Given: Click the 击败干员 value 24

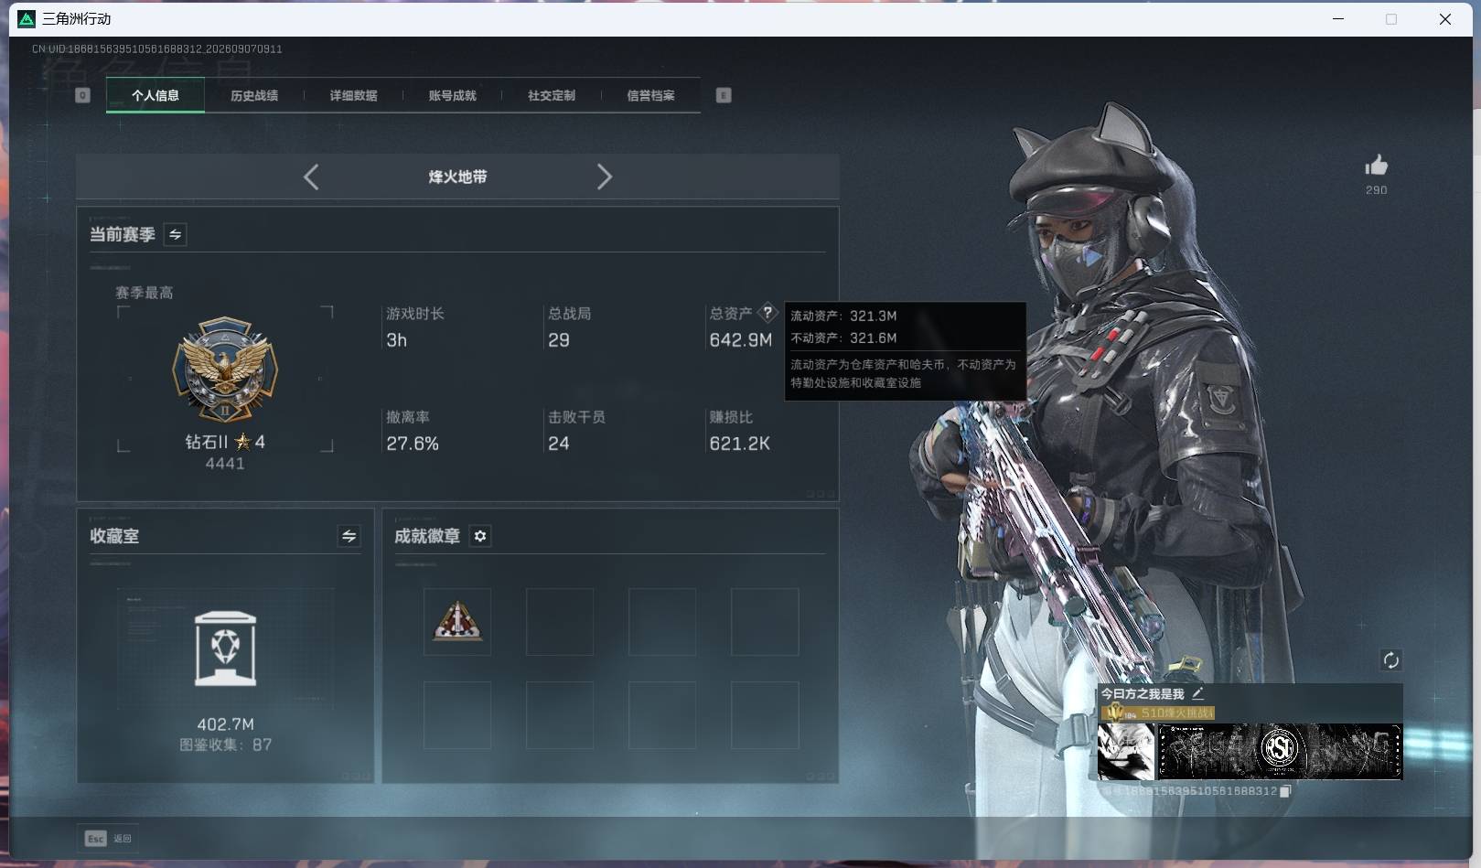Looking at the screenshot, I should (x=559, y=444).
